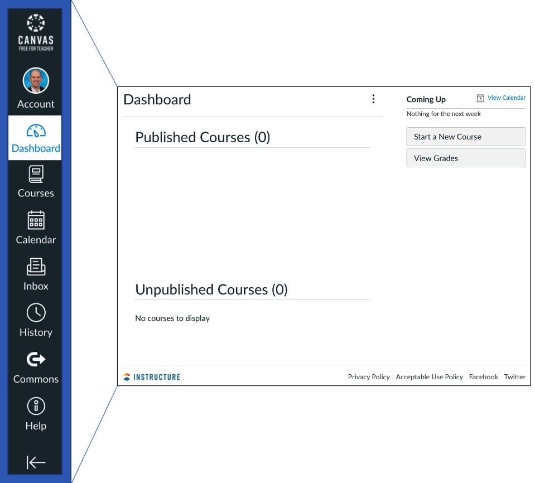Viewport: 535px width, 483px height.
Task: Click the Canvas logo in the sidebar
Action: pyautogui.click(x=36, y=32)
